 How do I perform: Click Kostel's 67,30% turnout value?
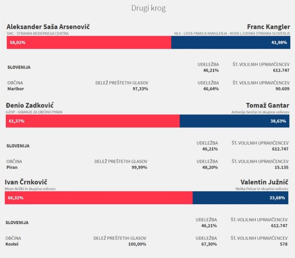[209, 244]
